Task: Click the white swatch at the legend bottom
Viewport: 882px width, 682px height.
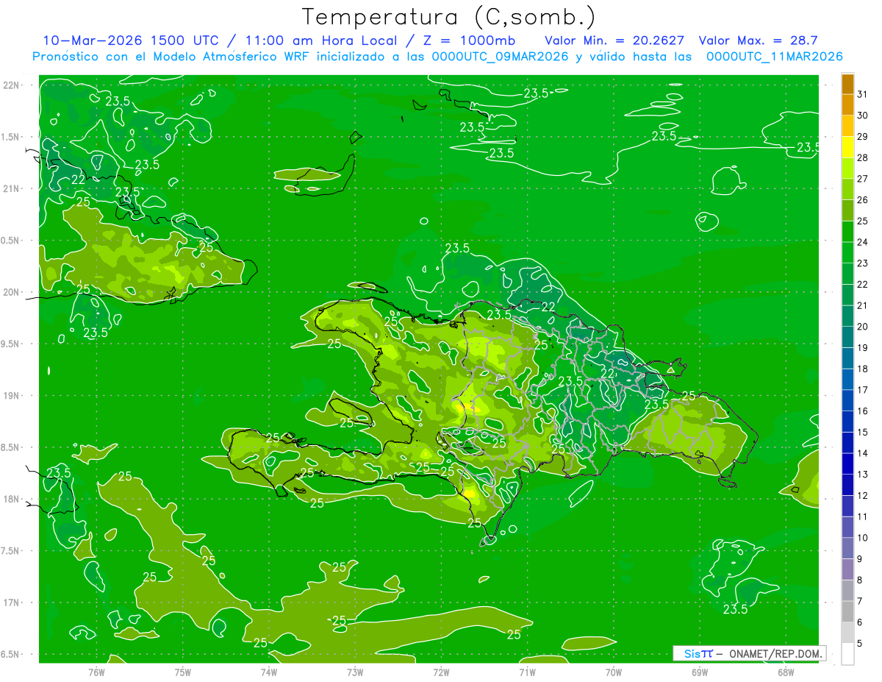Action: pos(847,654)
